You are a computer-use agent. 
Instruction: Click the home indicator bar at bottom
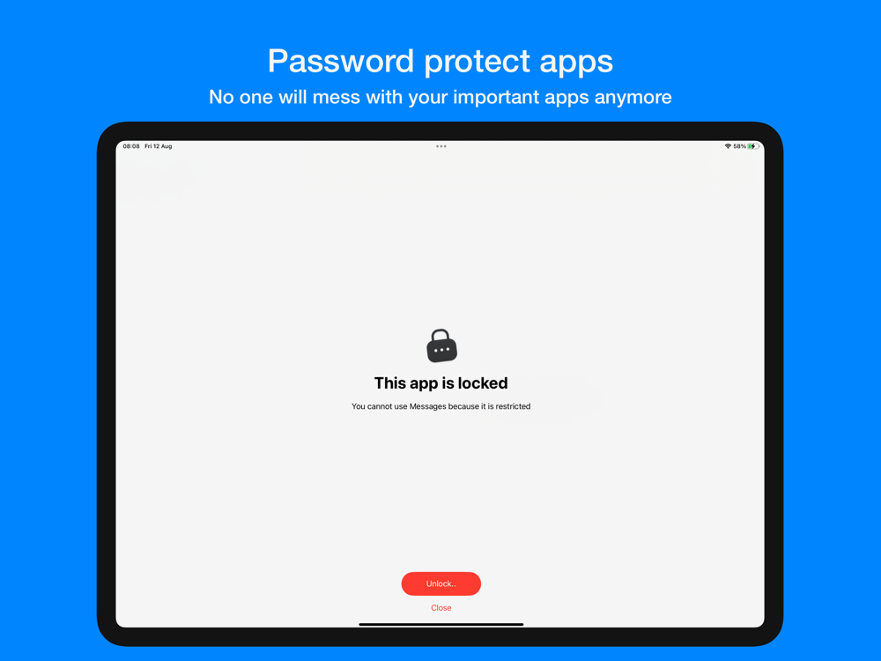pos(441,624)
